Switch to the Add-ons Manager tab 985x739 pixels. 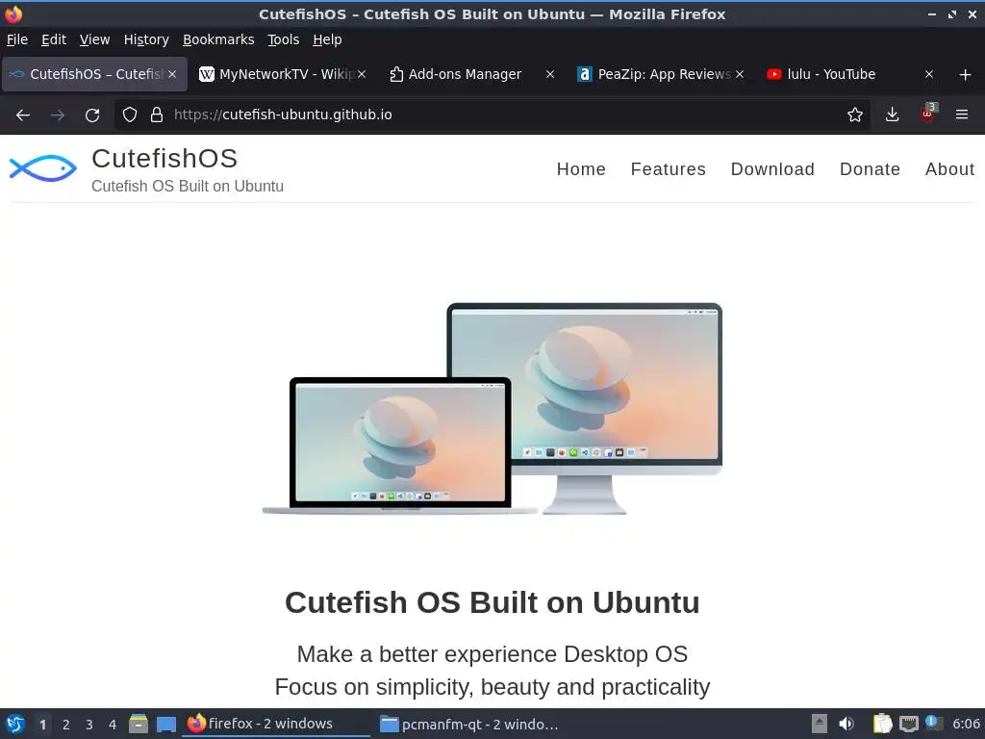point(471,74)
